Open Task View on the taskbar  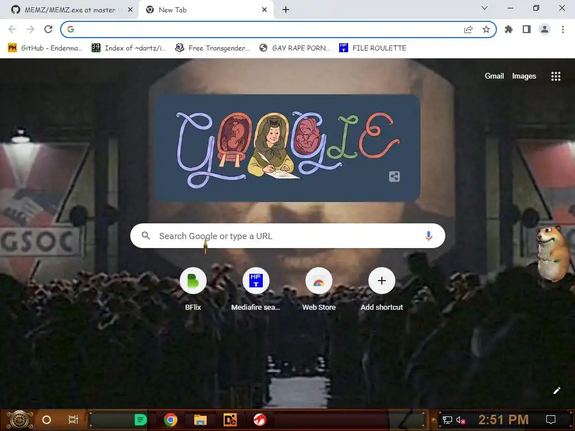coord(74,420)
